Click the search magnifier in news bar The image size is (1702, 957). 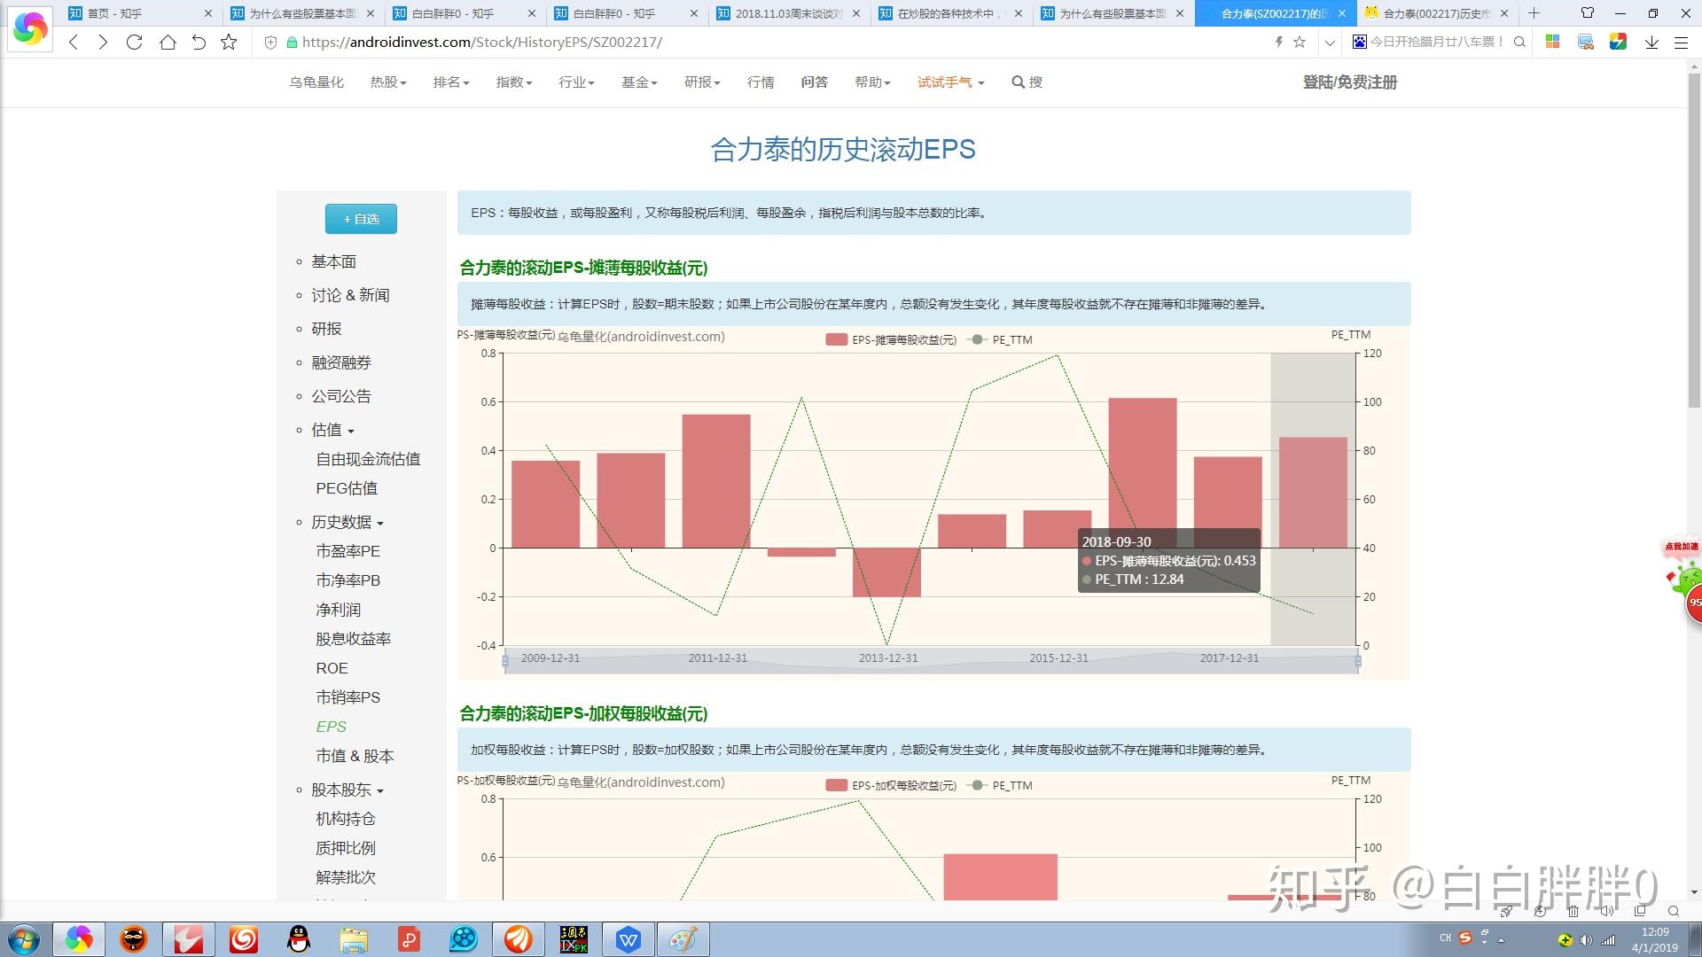point(1519,42)
